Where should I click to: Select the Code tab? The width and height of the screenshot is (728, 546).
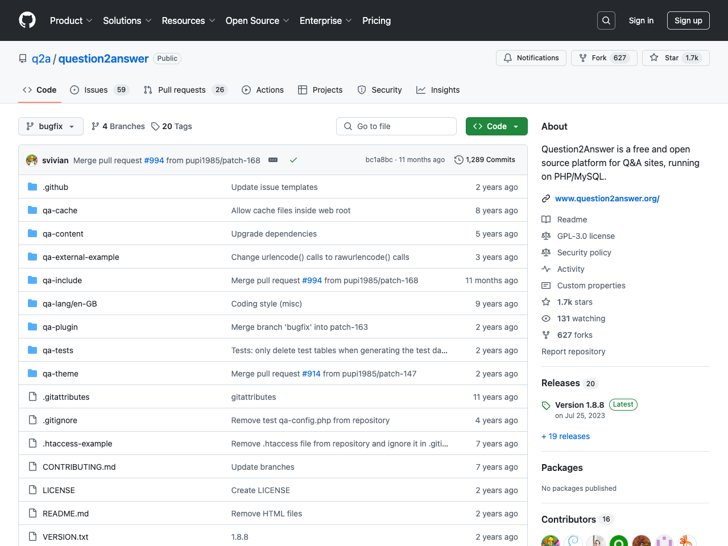coord(40,90)
